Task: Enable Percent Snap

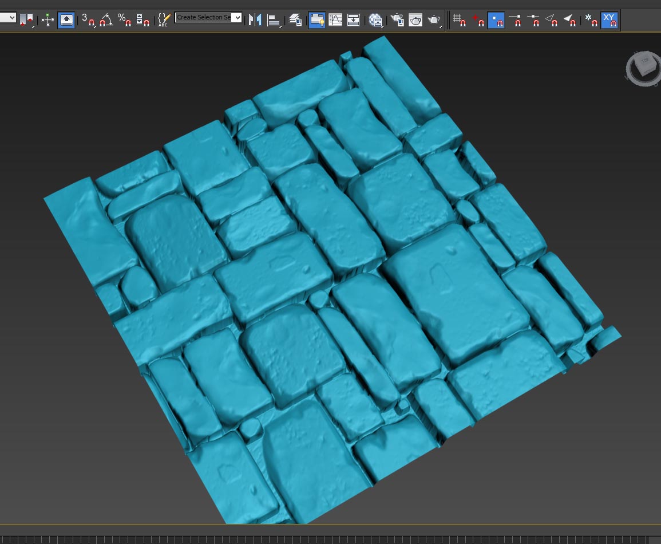Action: pos(125,20)
